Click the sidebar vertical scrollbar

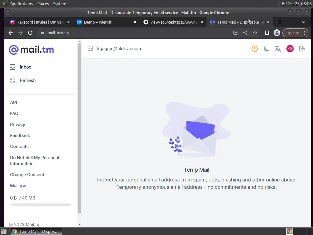[x=79, y=128]
